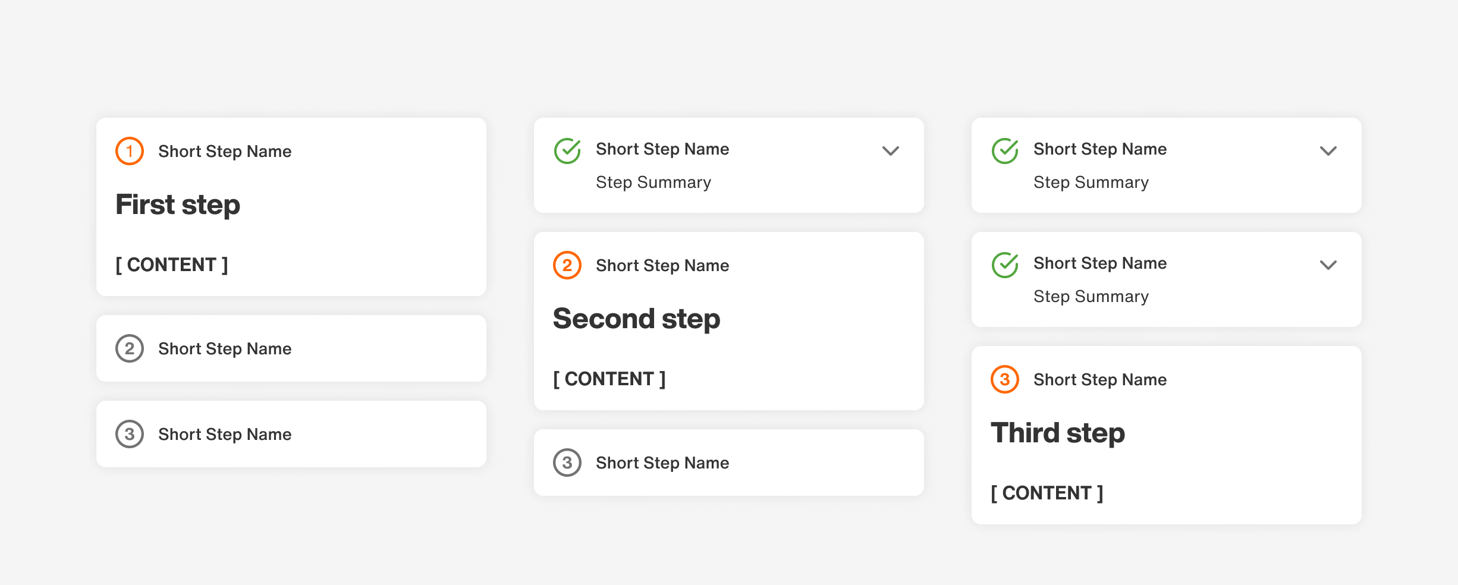Click Step Summary text in middle column
1458x585 pixels.
pos(653,183)
